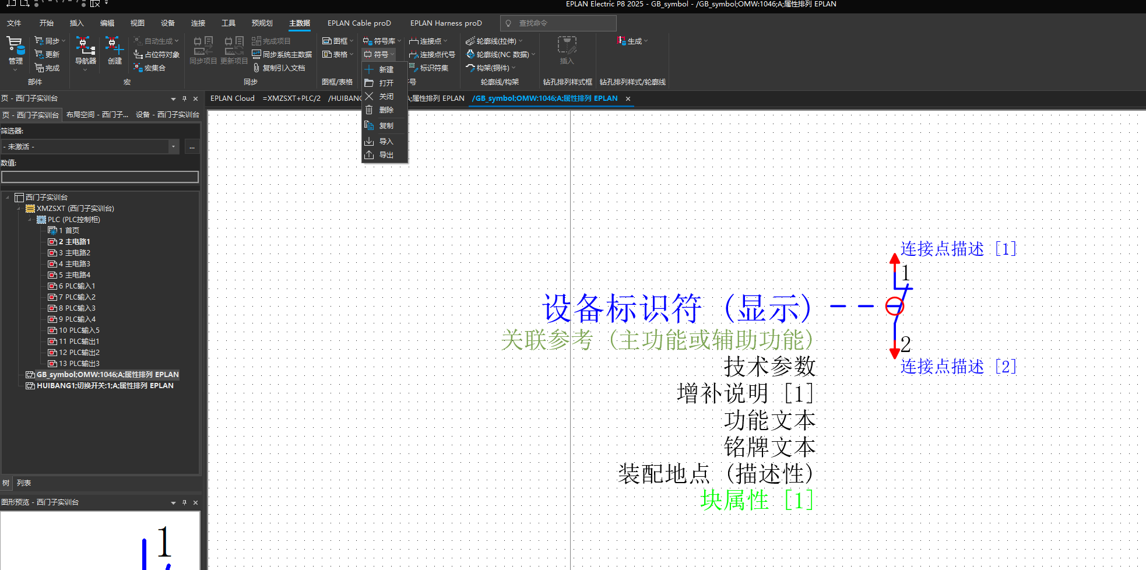
Task: Switch to the 视图 ribbon tab
Action: pyautogui.click(x=138, y=23)
